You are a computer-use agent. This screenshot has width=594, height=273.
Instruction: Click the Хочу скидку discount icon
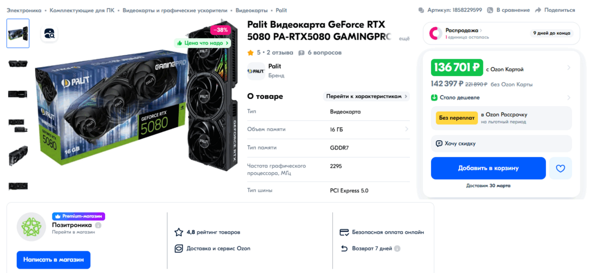pos(439,144)
